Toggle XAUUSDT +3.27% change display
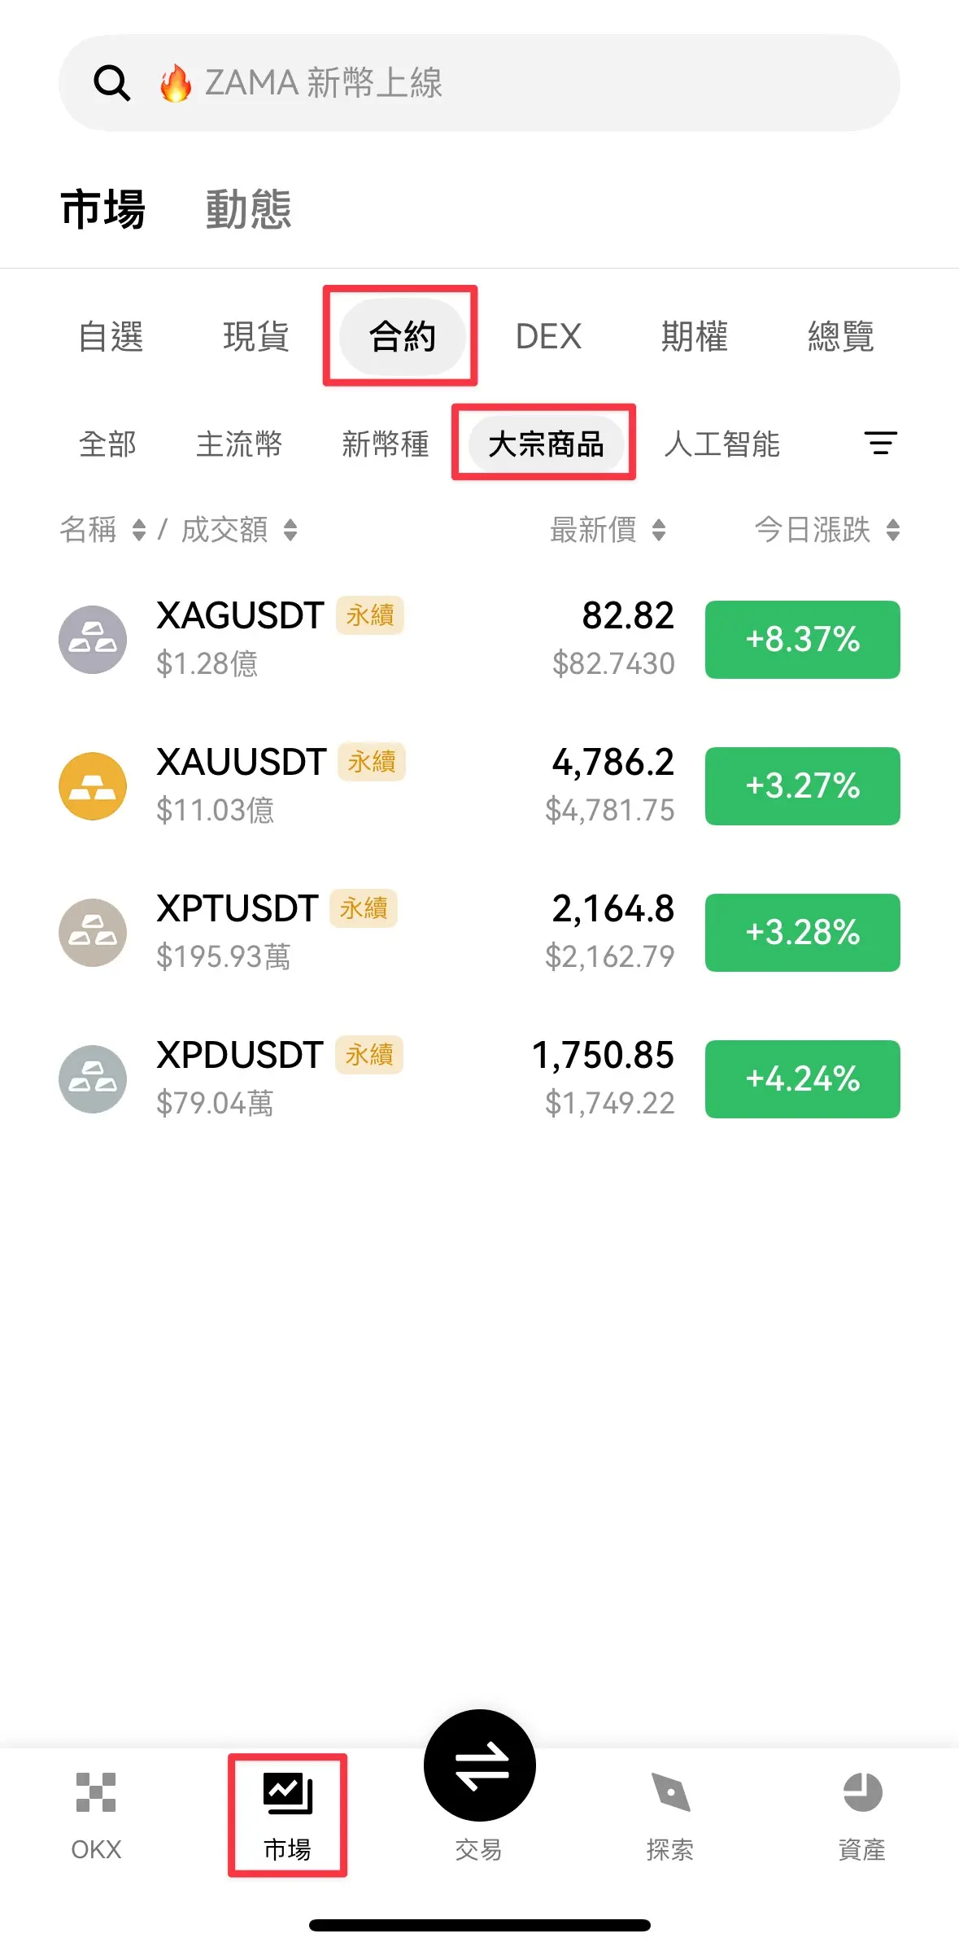The width and height of the screenshot is (959, 1951). pos(802,786)
